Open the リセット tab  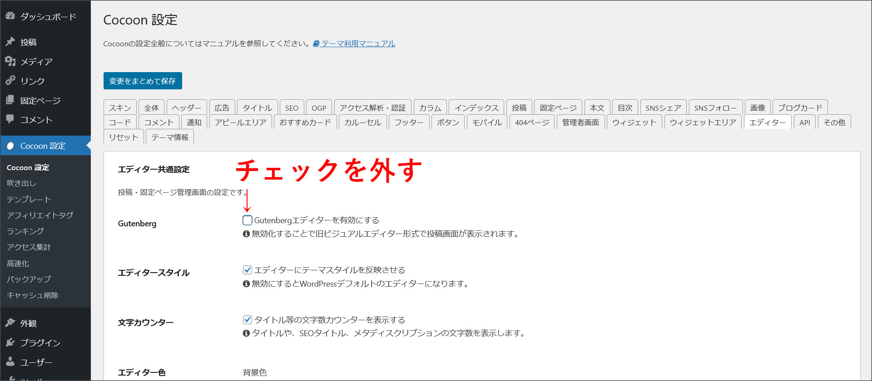pyautogui.click(x=124, y=137)
